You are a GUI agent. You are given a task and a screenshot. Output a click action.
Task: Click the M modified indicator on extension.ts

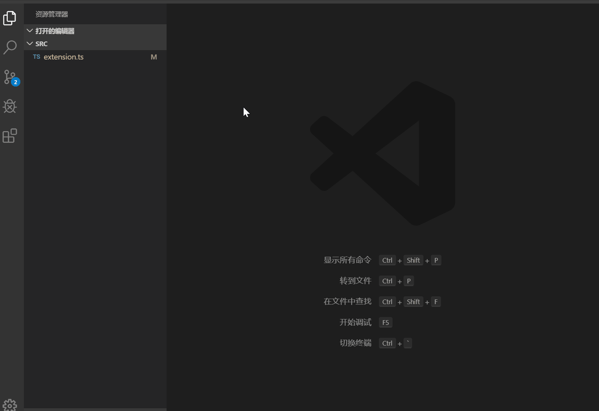(x=153, y=57)
